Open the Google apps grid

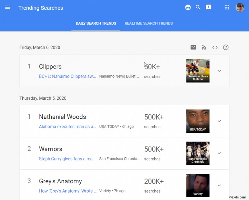[227, 7]
